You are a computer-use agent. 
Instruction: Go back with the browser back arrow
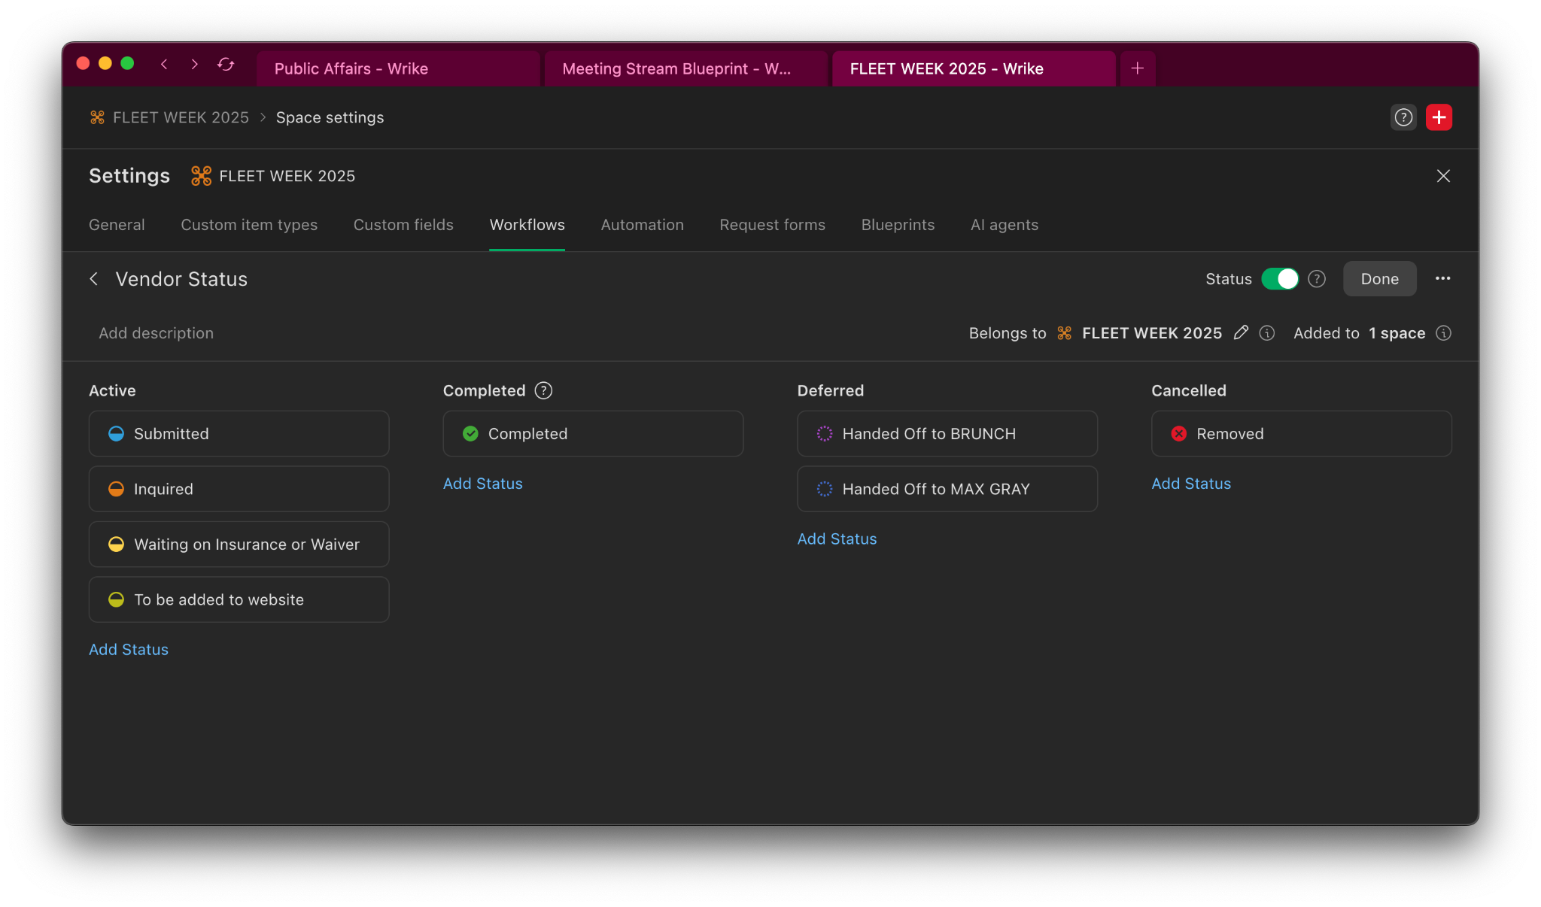coord(164,65)
